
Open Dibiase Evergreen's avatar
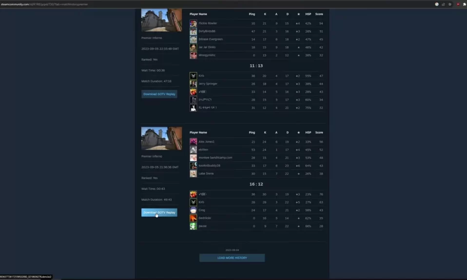tap(194, 39)
